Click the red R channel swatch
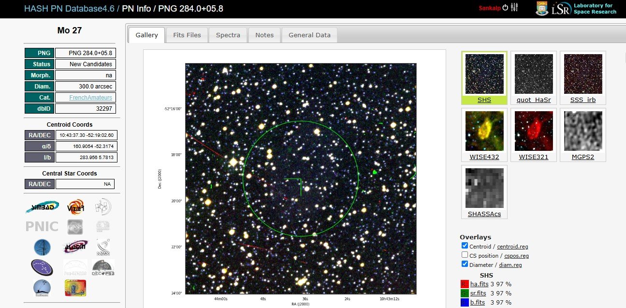This screenshot has width=626, height=308. (465, 284)
